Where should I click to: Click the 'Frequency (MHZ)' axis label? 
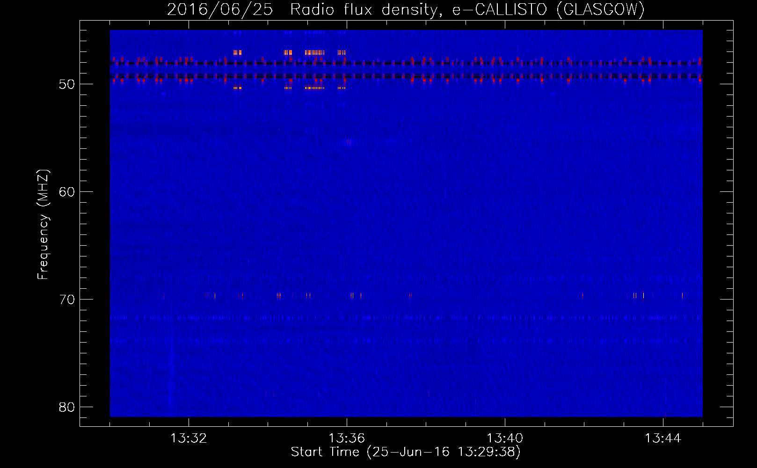pos(43,225)
